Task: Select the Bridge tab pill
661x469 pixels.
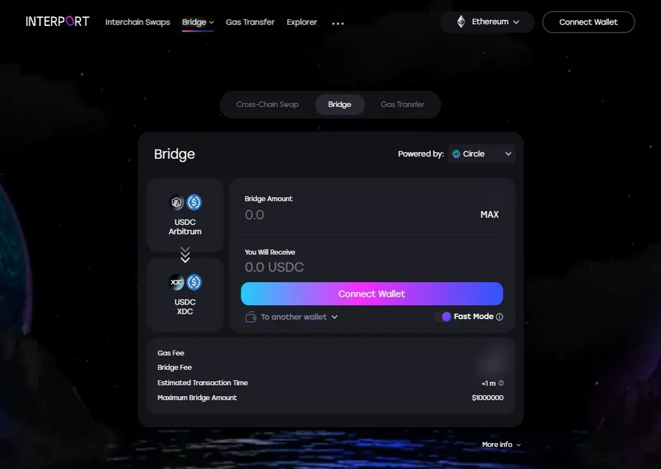Action: tap(340, 104)
